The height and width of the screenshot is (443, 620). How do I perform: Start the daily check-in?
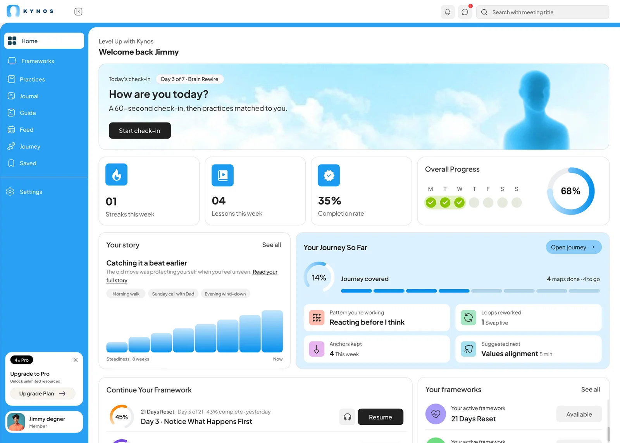pyautogui.click(x=139, y=130)
